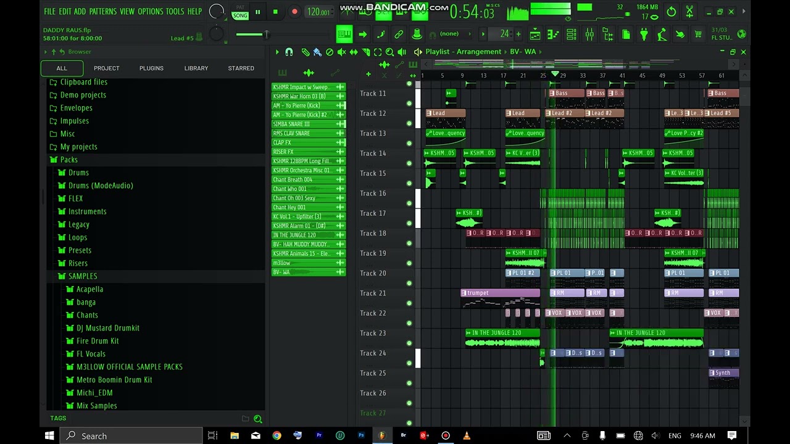Select the KSHMR War Horn 03 picker clip

308,96
